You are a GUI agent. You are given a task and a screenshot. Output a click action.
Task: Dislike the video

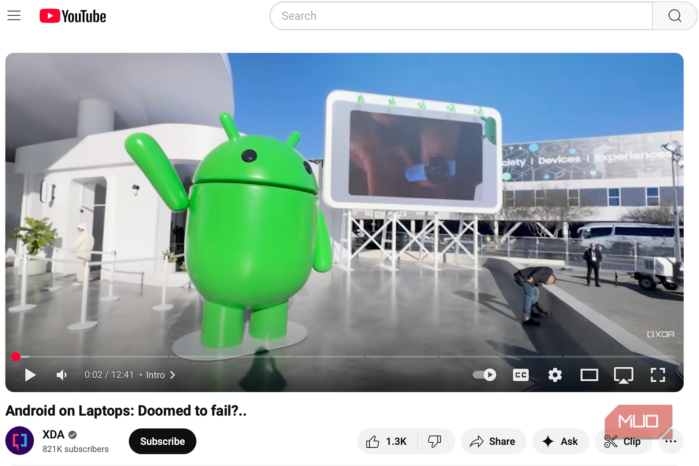pyautogui.click(x=435, y=441)
